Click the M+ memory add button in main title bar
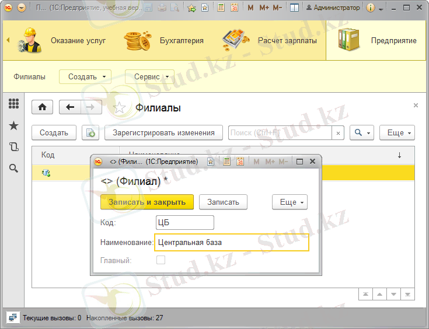429x329 pixels. point(264,8)
